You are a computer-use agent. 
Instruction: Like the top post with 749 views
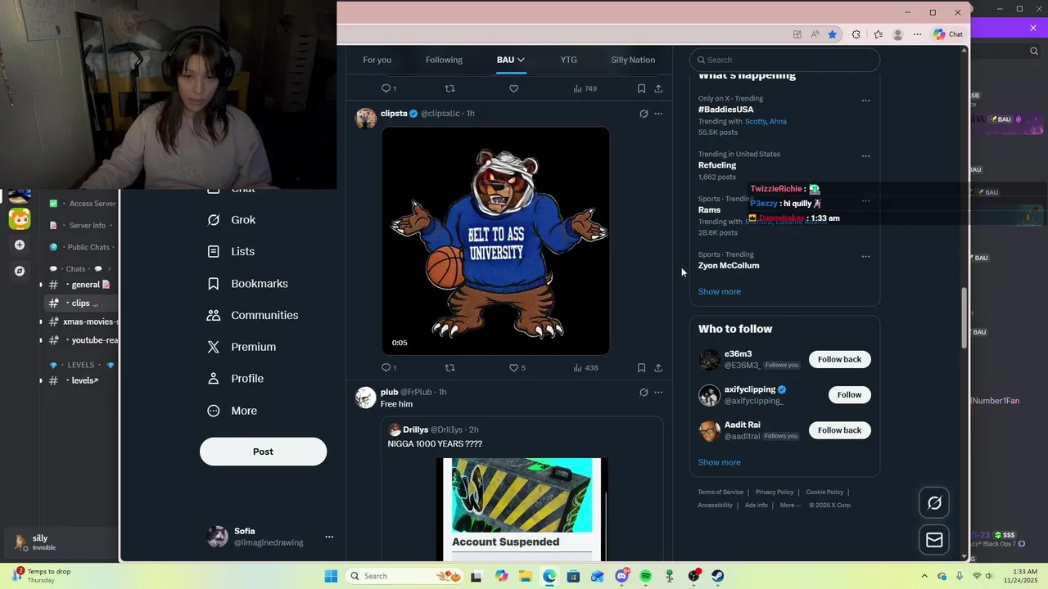pos(513,88)
